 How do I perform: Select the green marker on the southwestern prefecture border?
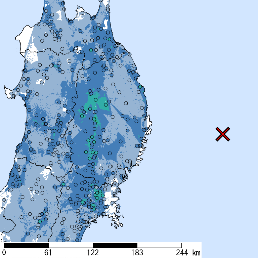point(63,184)
